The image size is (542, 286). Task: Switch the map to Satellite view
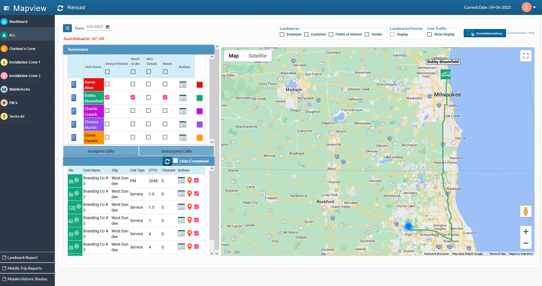257,56
